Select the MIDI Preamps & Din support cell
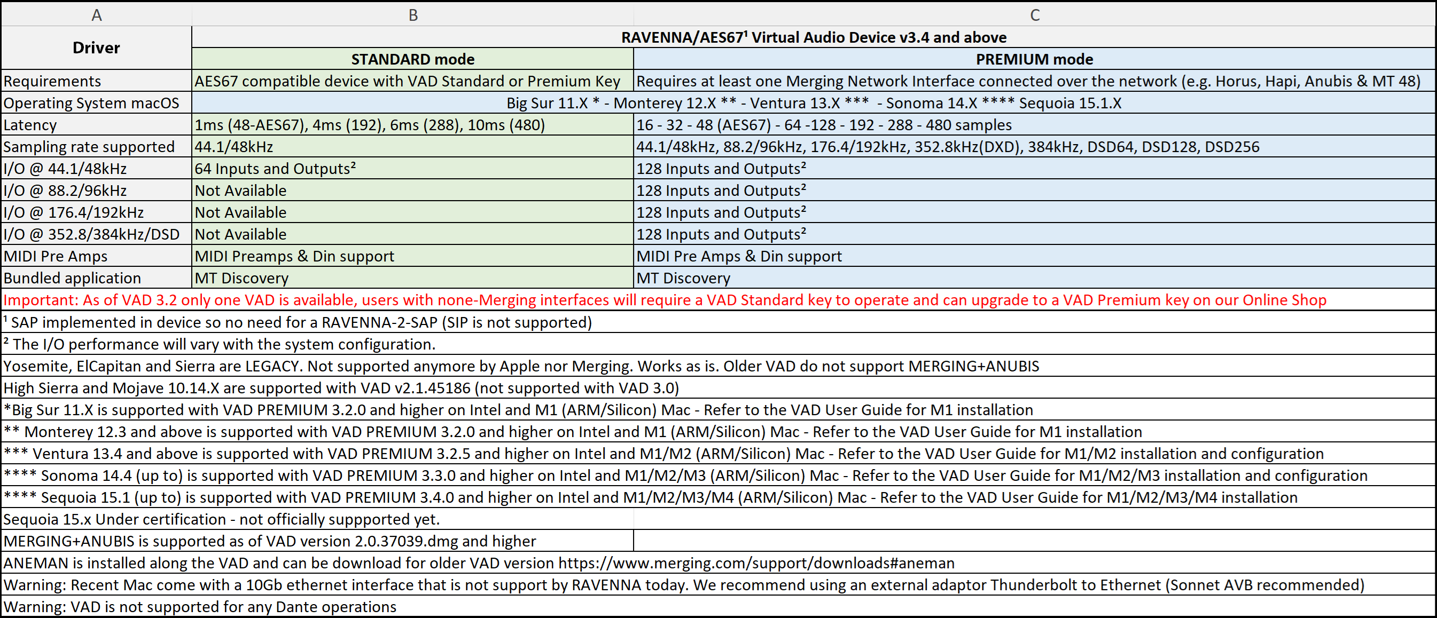This screenshot has height=618, width=1437. click(x=413, y=256)
